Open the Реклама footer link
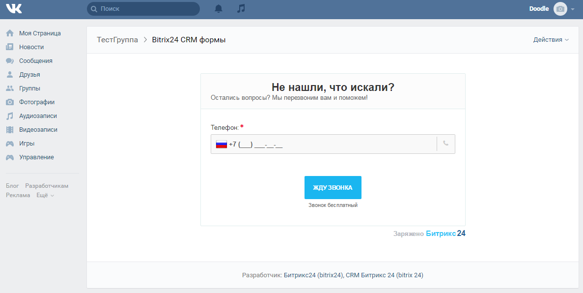Viewport: 583px width, 293px height. pos(18,195)
